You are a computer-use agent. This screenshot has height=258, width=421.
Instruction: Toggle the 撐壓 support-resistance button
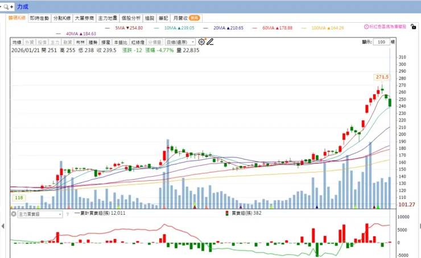[105, 42]
